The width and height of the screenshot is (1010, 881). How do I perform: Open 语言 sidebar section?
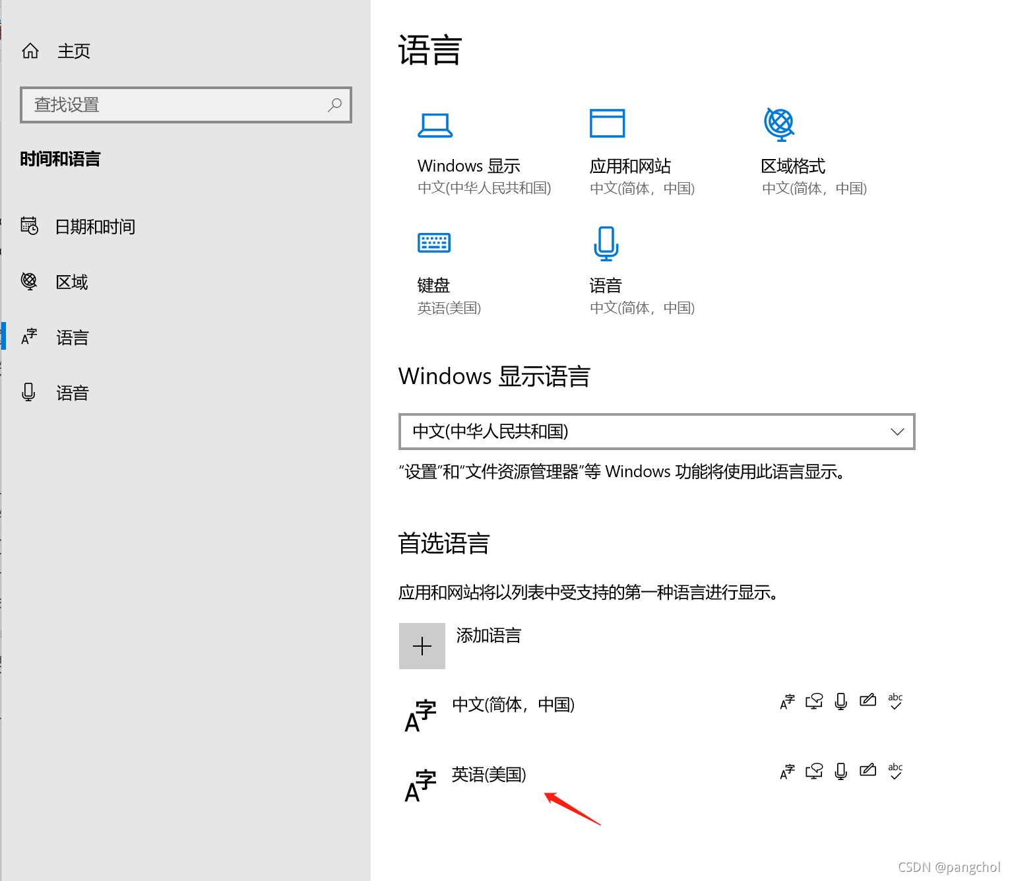72,337
